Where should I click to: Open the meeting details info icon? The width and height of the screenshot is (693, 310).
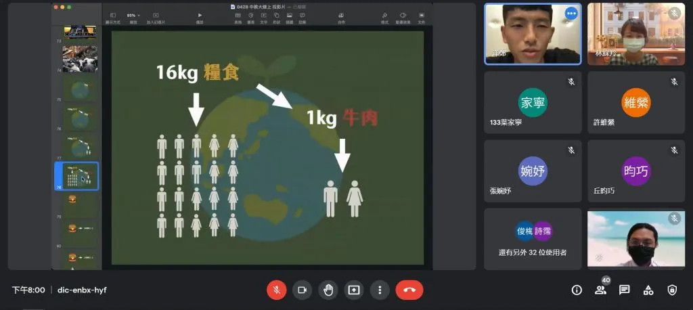[577, 290]
